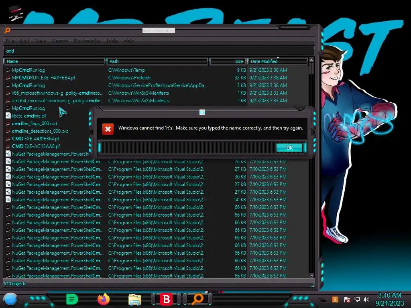Open the View menu
The height and width of the screenshot is (308, 411).
click(41, 41)
